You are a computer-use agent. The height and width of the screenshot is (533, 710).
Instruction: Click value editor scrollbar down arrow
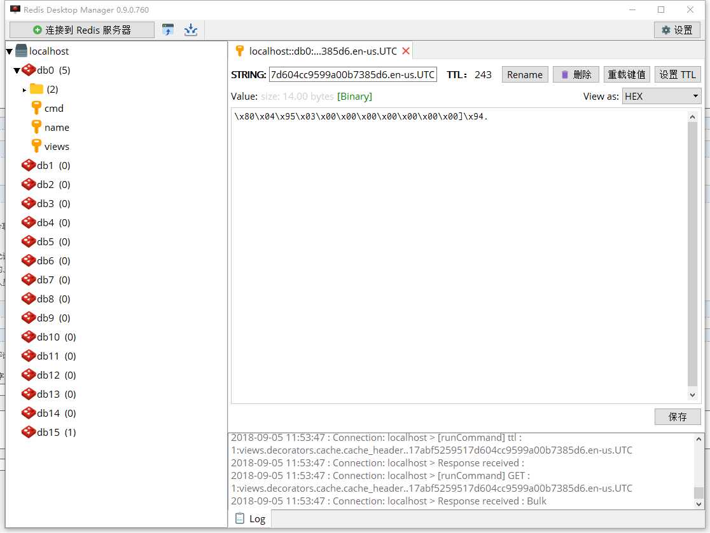click(x=692, y=395)
